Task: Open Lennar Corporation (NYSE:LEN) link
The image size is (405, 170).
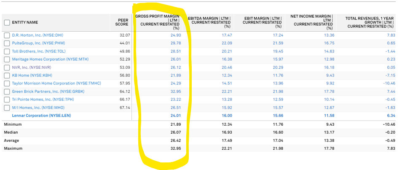Action: [42, 116]
